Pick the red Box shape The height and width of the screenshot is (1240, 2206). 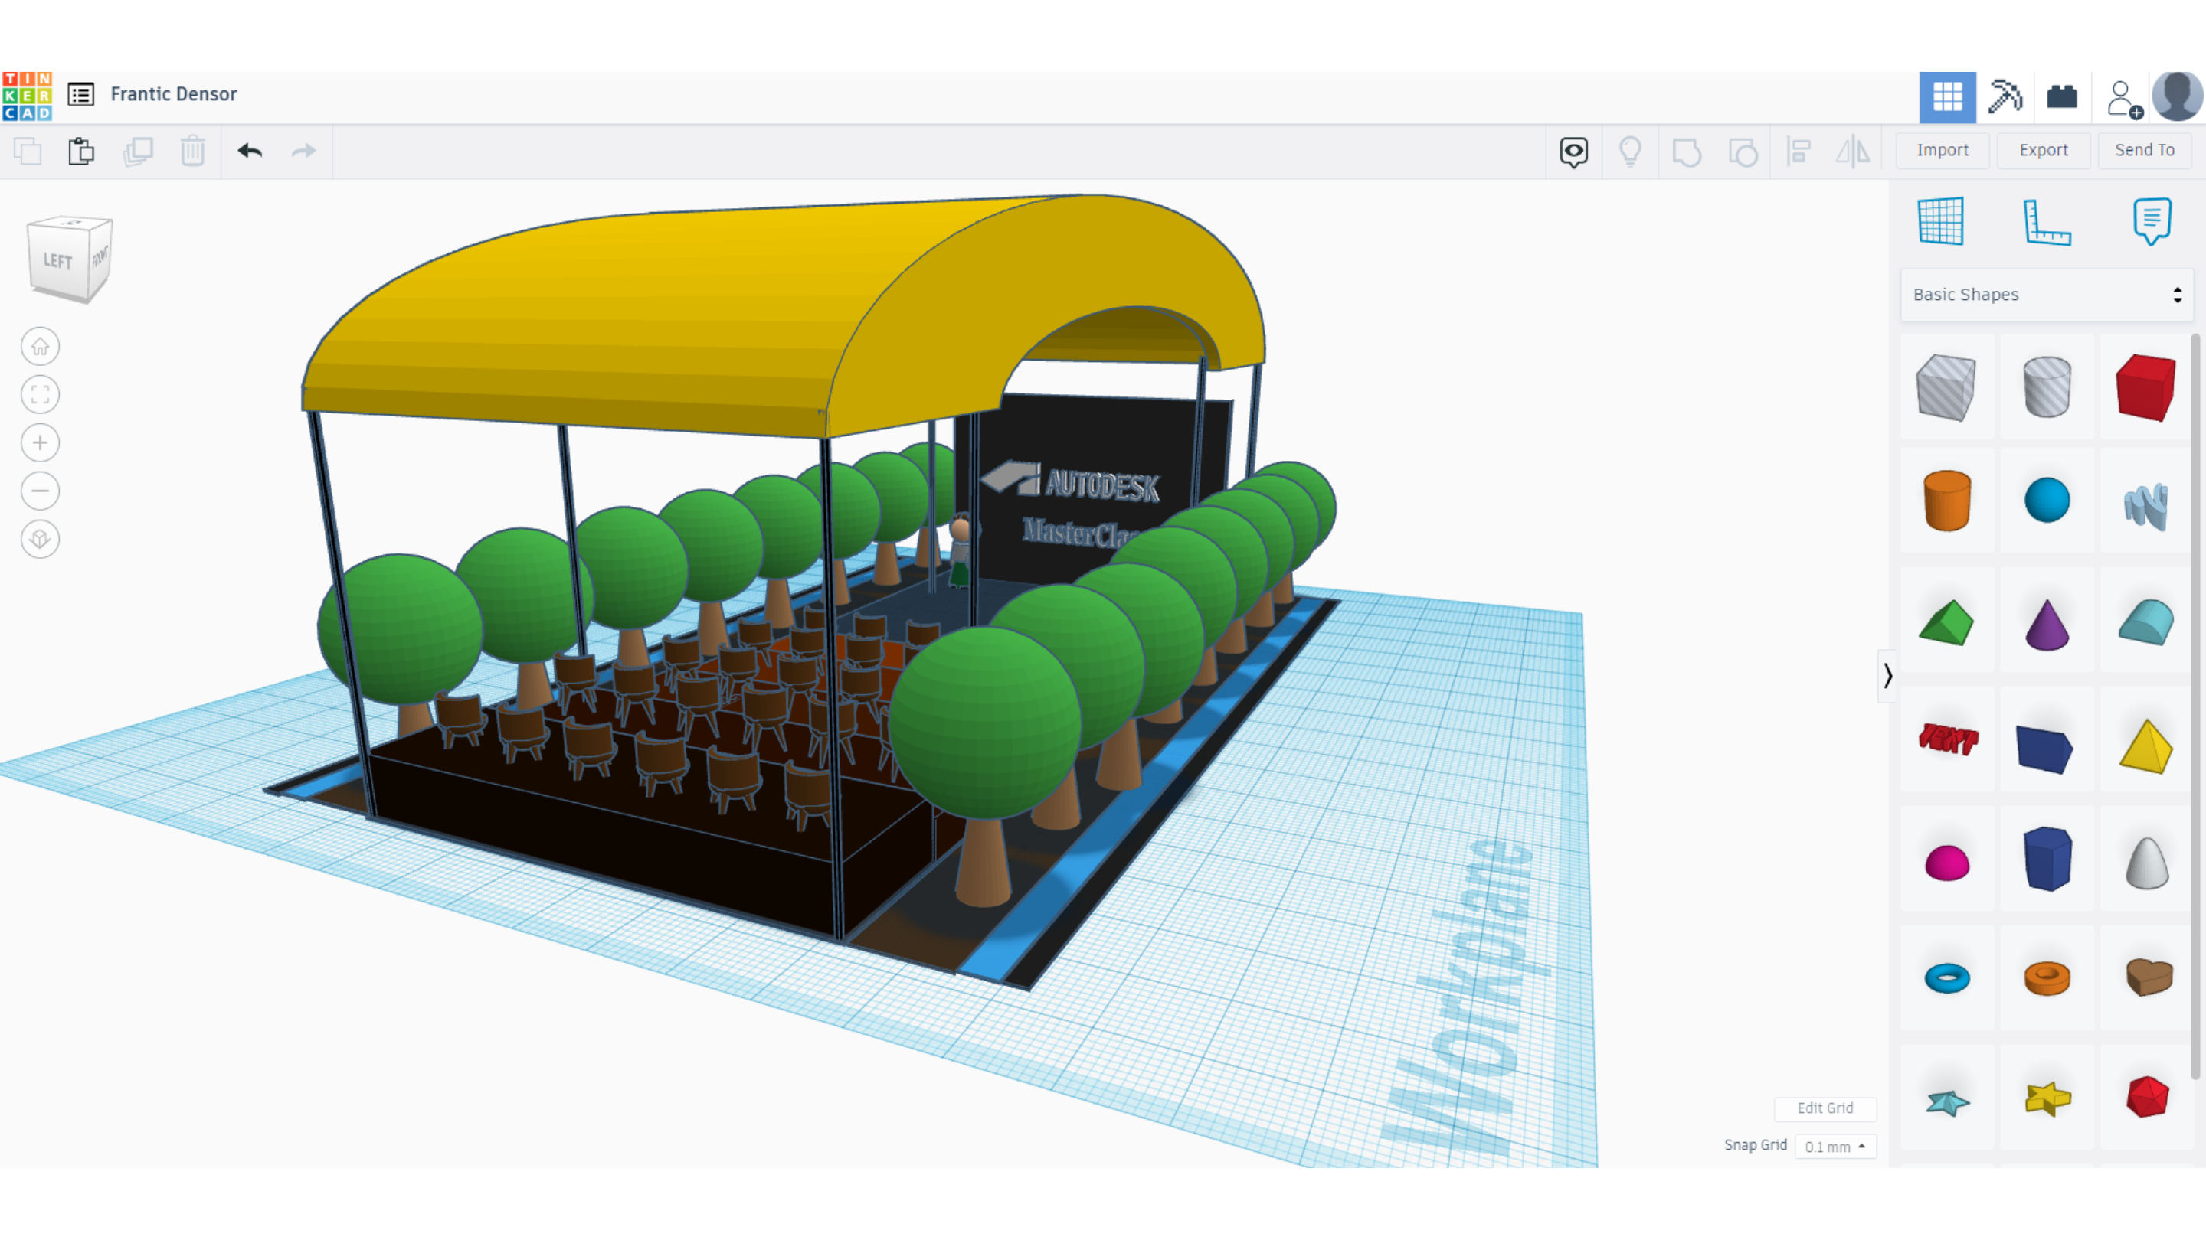pos(2145,387)
